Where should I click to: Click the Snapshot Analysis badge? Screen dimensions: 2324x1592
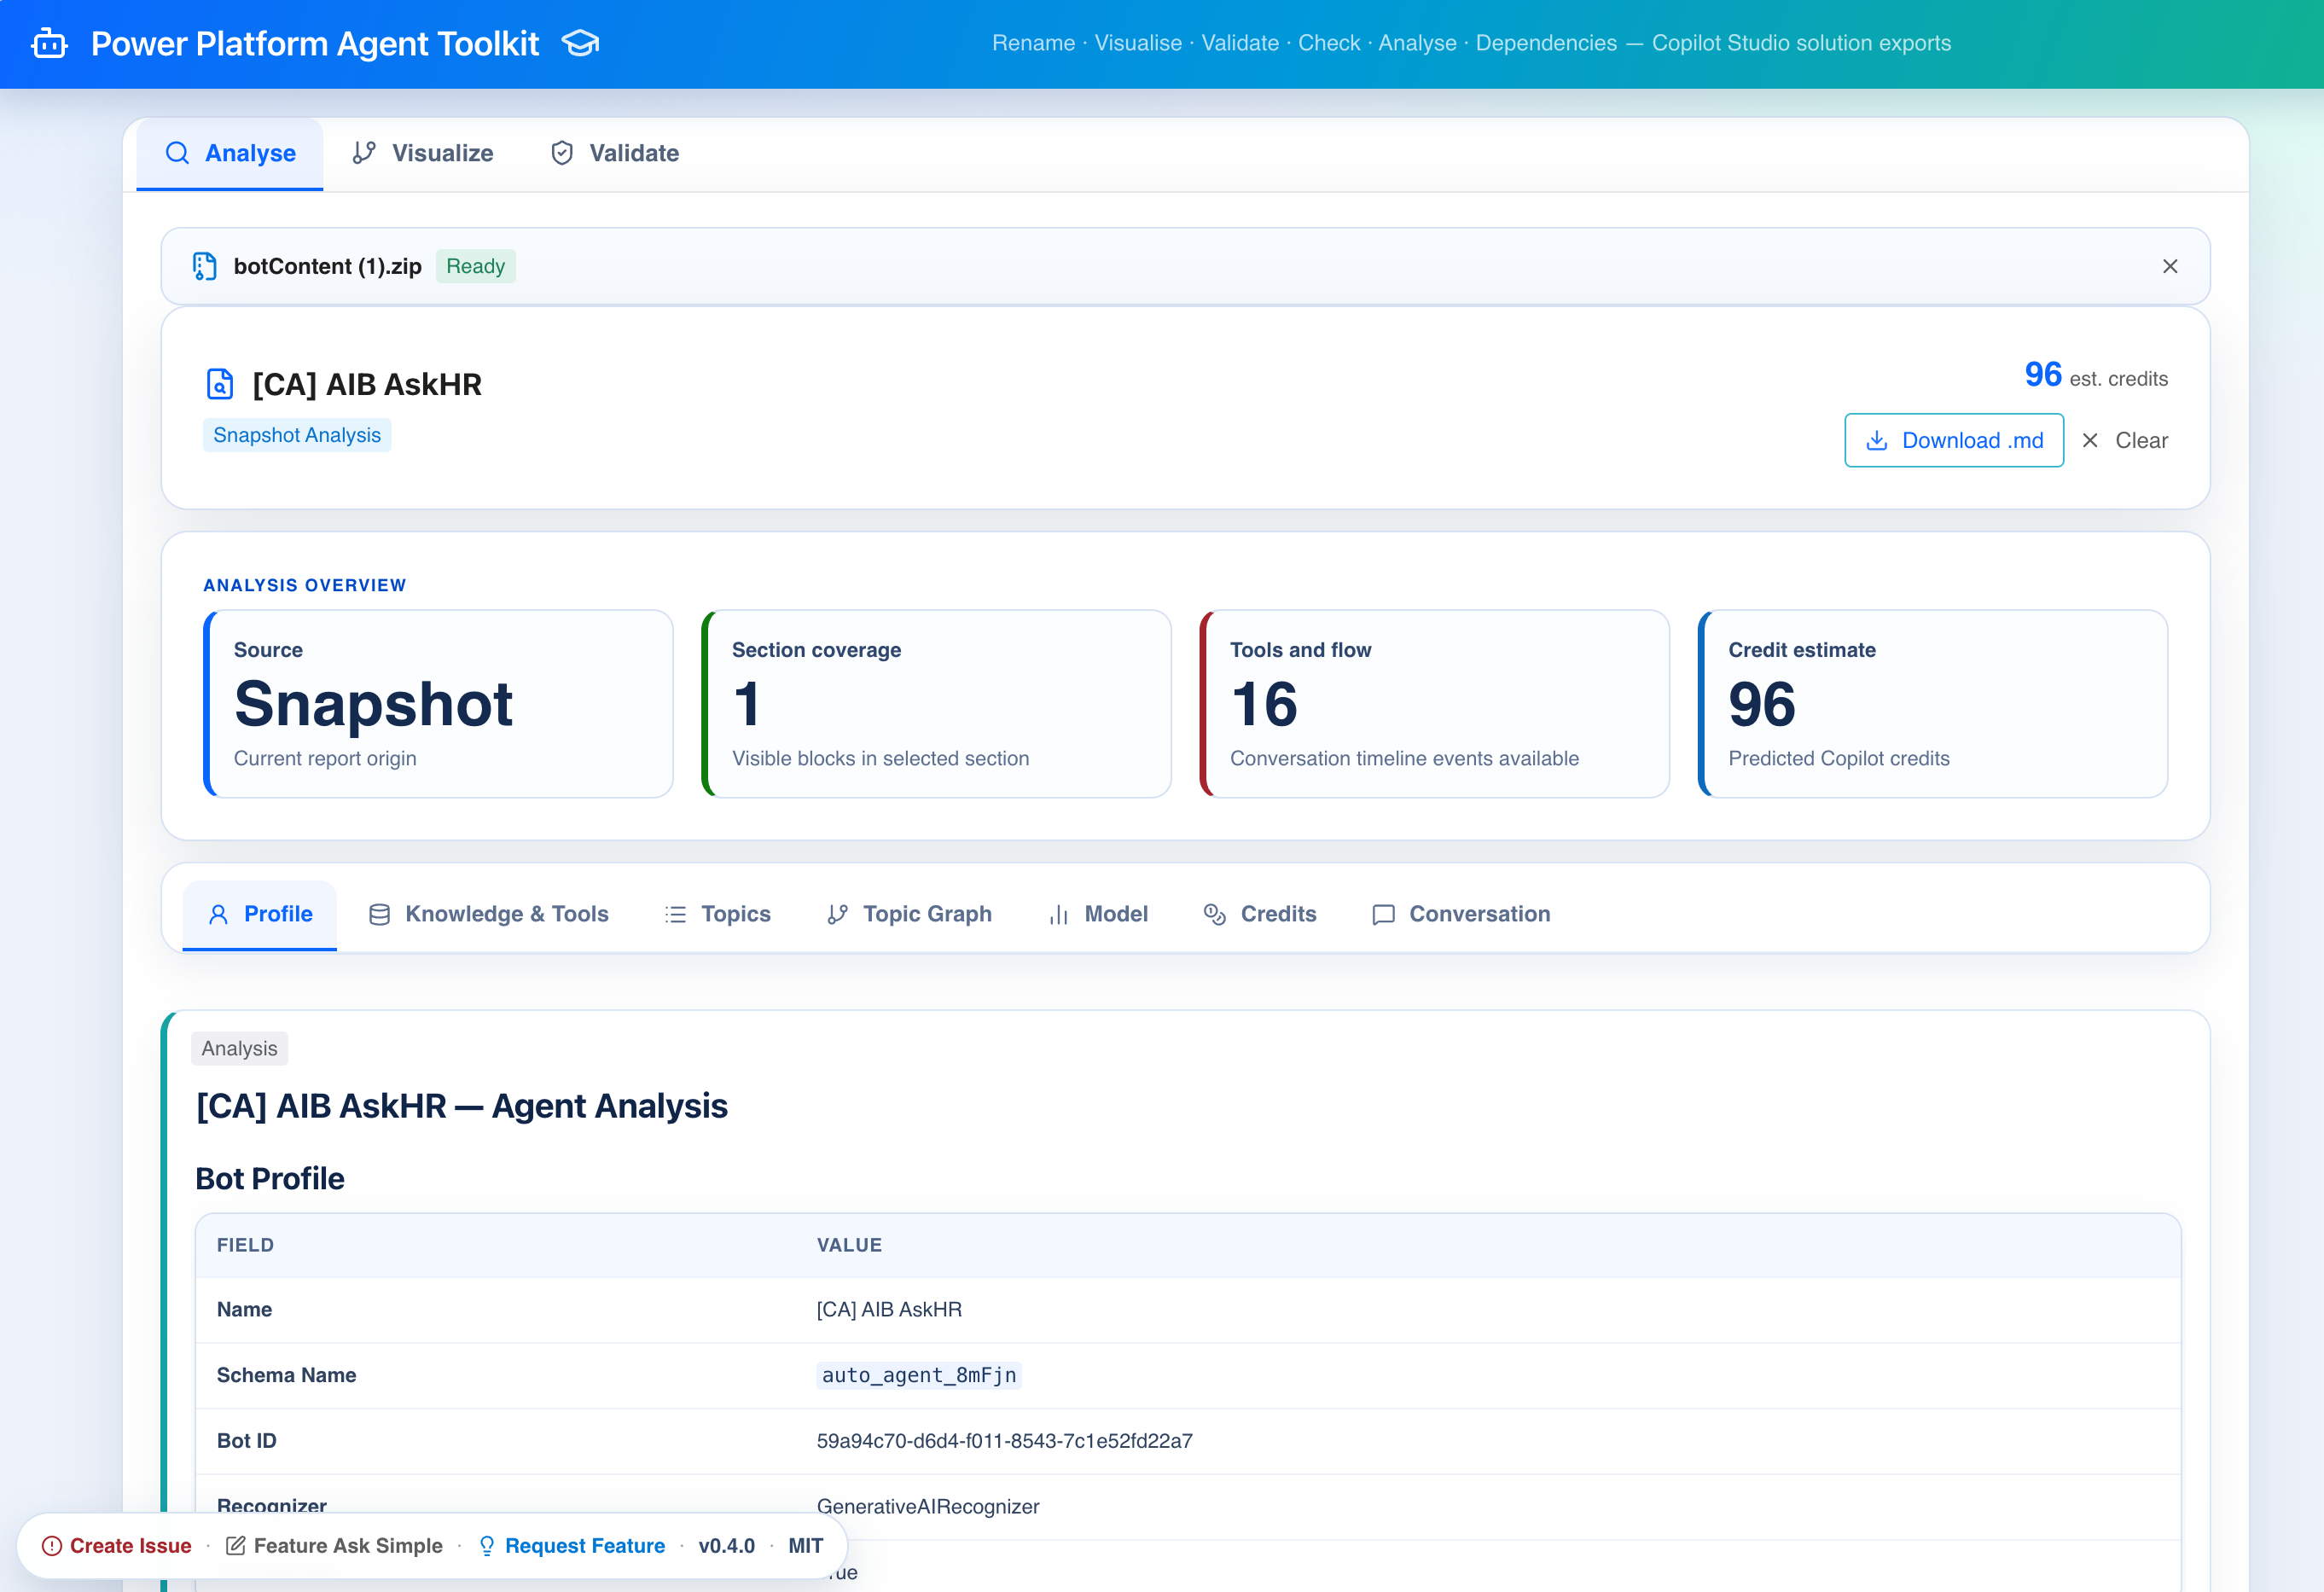[x=297, y=435]
